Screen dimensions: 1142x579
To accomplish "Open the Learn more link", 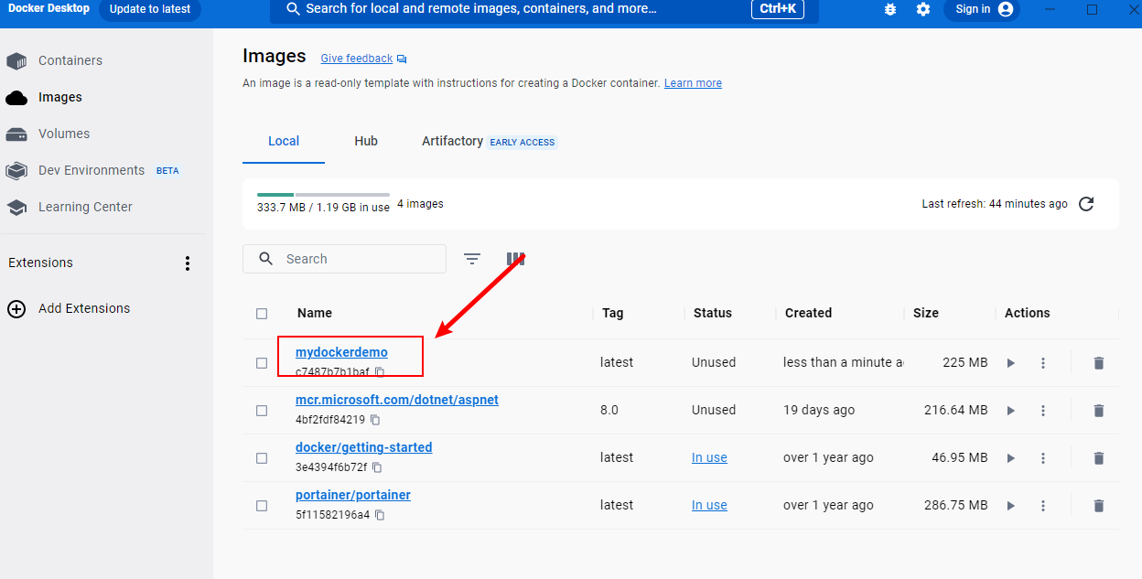I will click(693, 83).
